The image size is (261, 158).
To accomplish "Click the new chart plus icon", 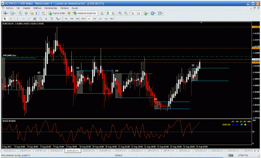I will click(x=5, y=13).
